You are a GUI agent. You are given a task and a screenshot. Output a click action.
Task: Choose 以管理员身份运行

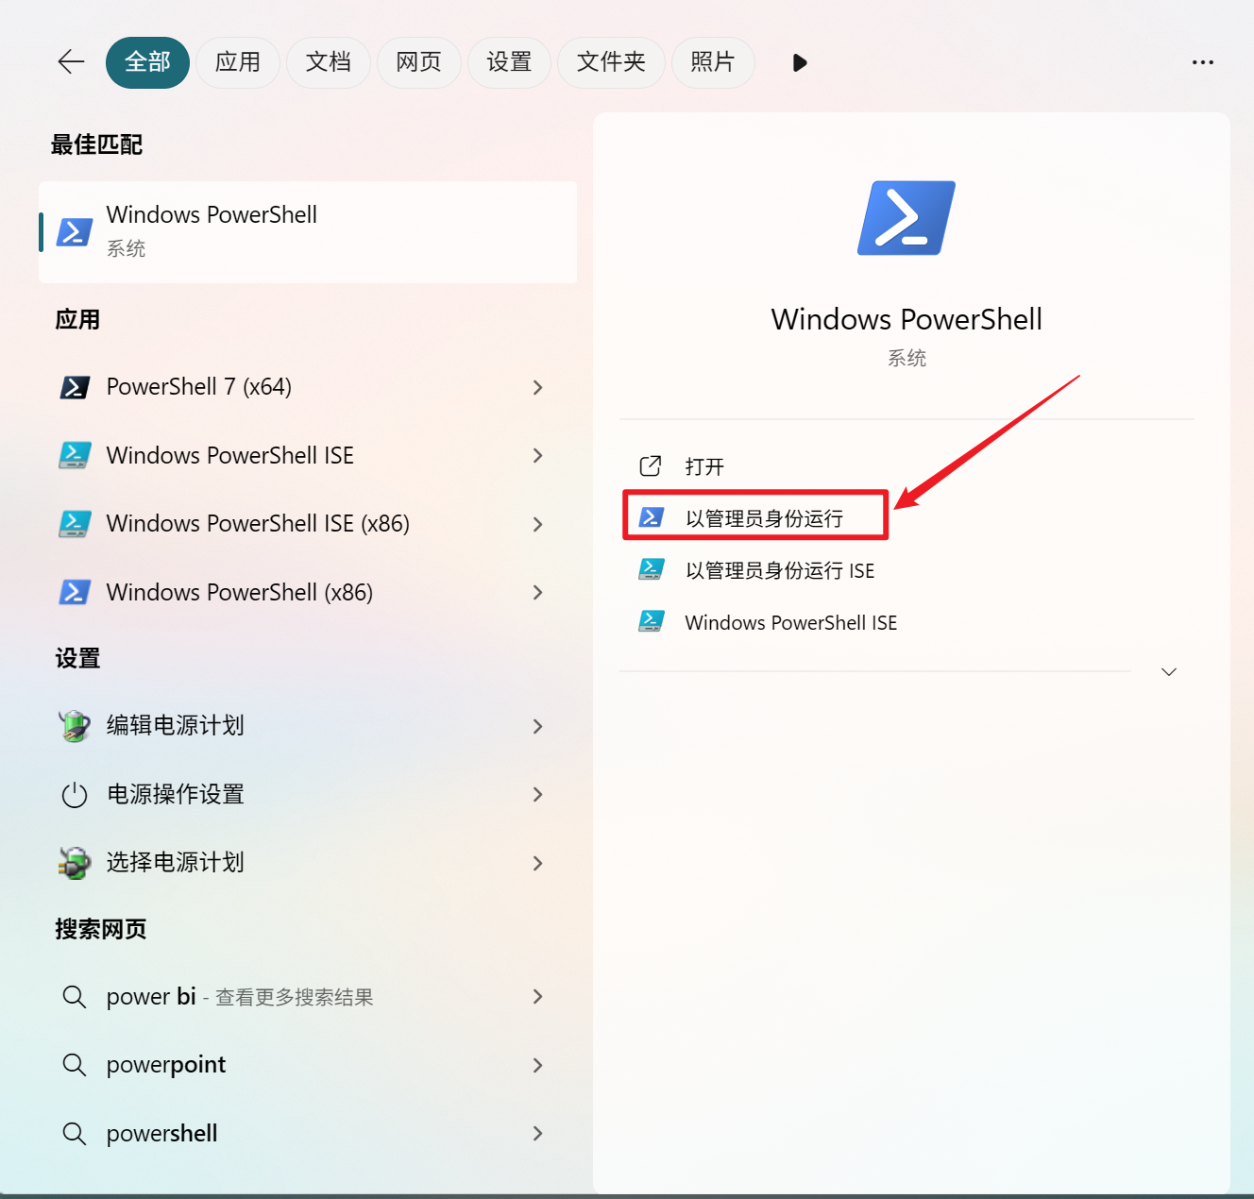coord(764,518)
